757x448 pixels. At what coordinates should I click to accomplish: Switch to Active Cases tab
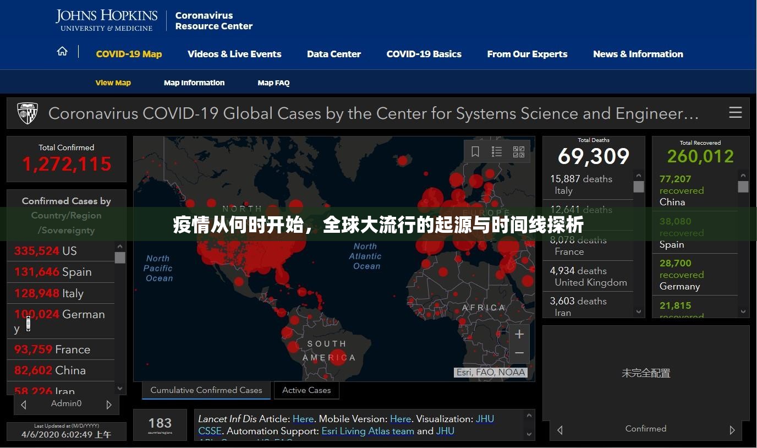[306, 390]
